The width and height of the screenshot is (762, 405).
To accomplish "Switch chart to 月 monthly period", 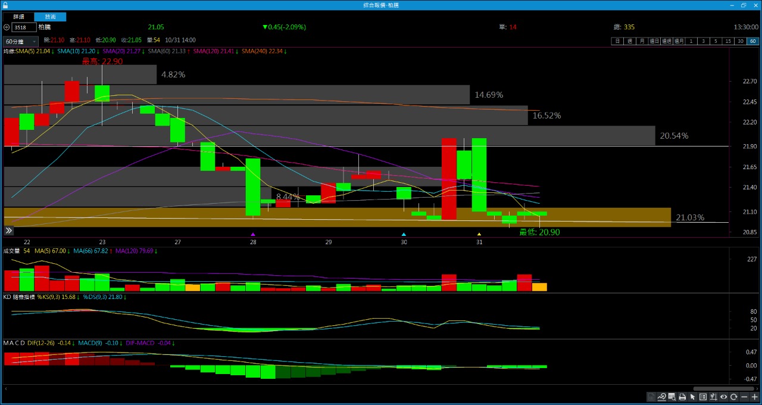I will pos(642,41).
